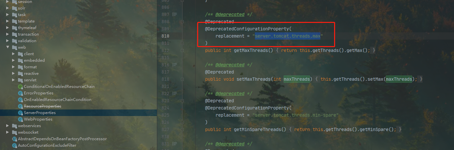Click the AbstractDependsOnBeanFactoryPostProcessor class icon
Viewport: 454px width, 150px height.
coord(14,139)
